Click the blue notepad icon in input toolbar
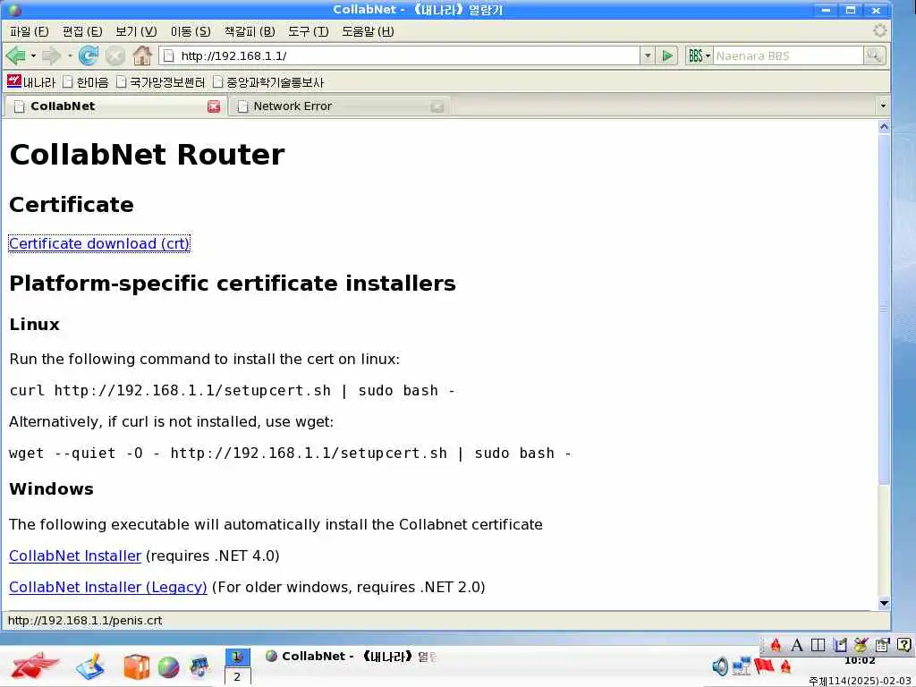Screen dimensions: 916x687 click(840, 645)
